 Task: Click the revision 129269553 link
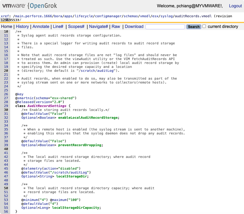coord(12,19)
